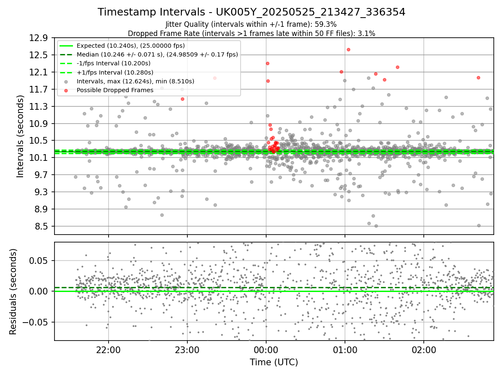Select legend entry "Possible Dropped Frames"
503x377 pixels.
click(115, 90)
